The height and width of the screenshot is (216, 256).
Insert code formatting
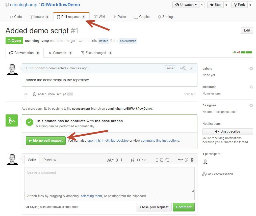pos(139,160)
